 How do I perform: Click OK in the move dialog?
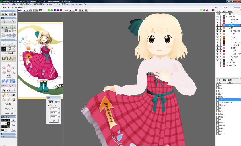[54, 121]
